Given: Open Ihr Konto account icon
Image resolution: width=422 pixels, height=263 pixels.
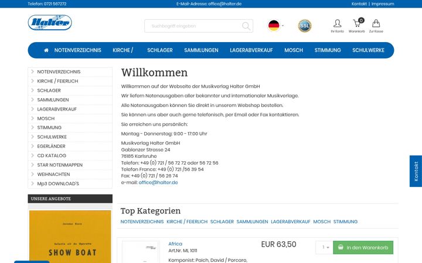Looking at the screenshot, I should pyautogui.click(x=337, y=26).
